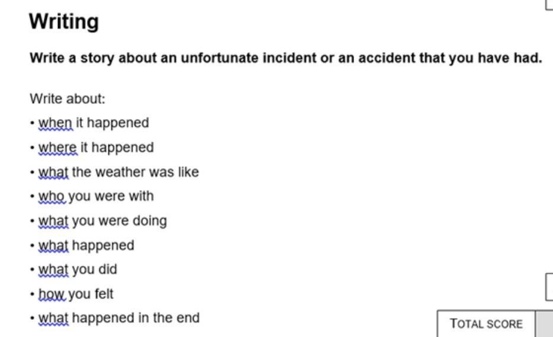Click the underlined word 'who'

pyautogui.click(x=52, y=196)
